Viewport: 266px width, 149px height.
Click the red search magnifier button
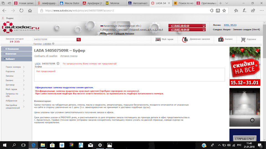pos(78,39)
